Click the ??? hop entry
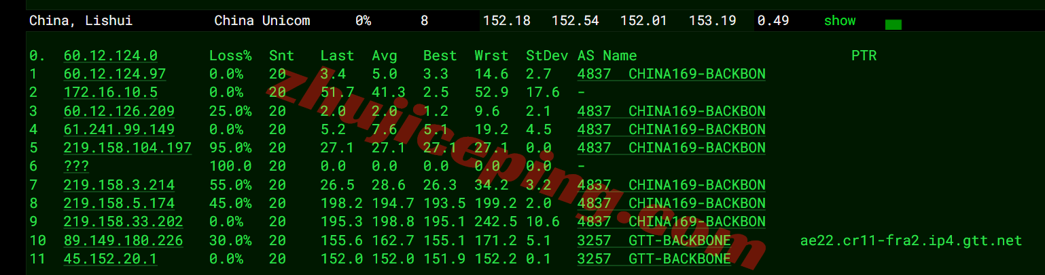Image resolution: width=1045 pixels, height=275 pixels. (76, 166)
